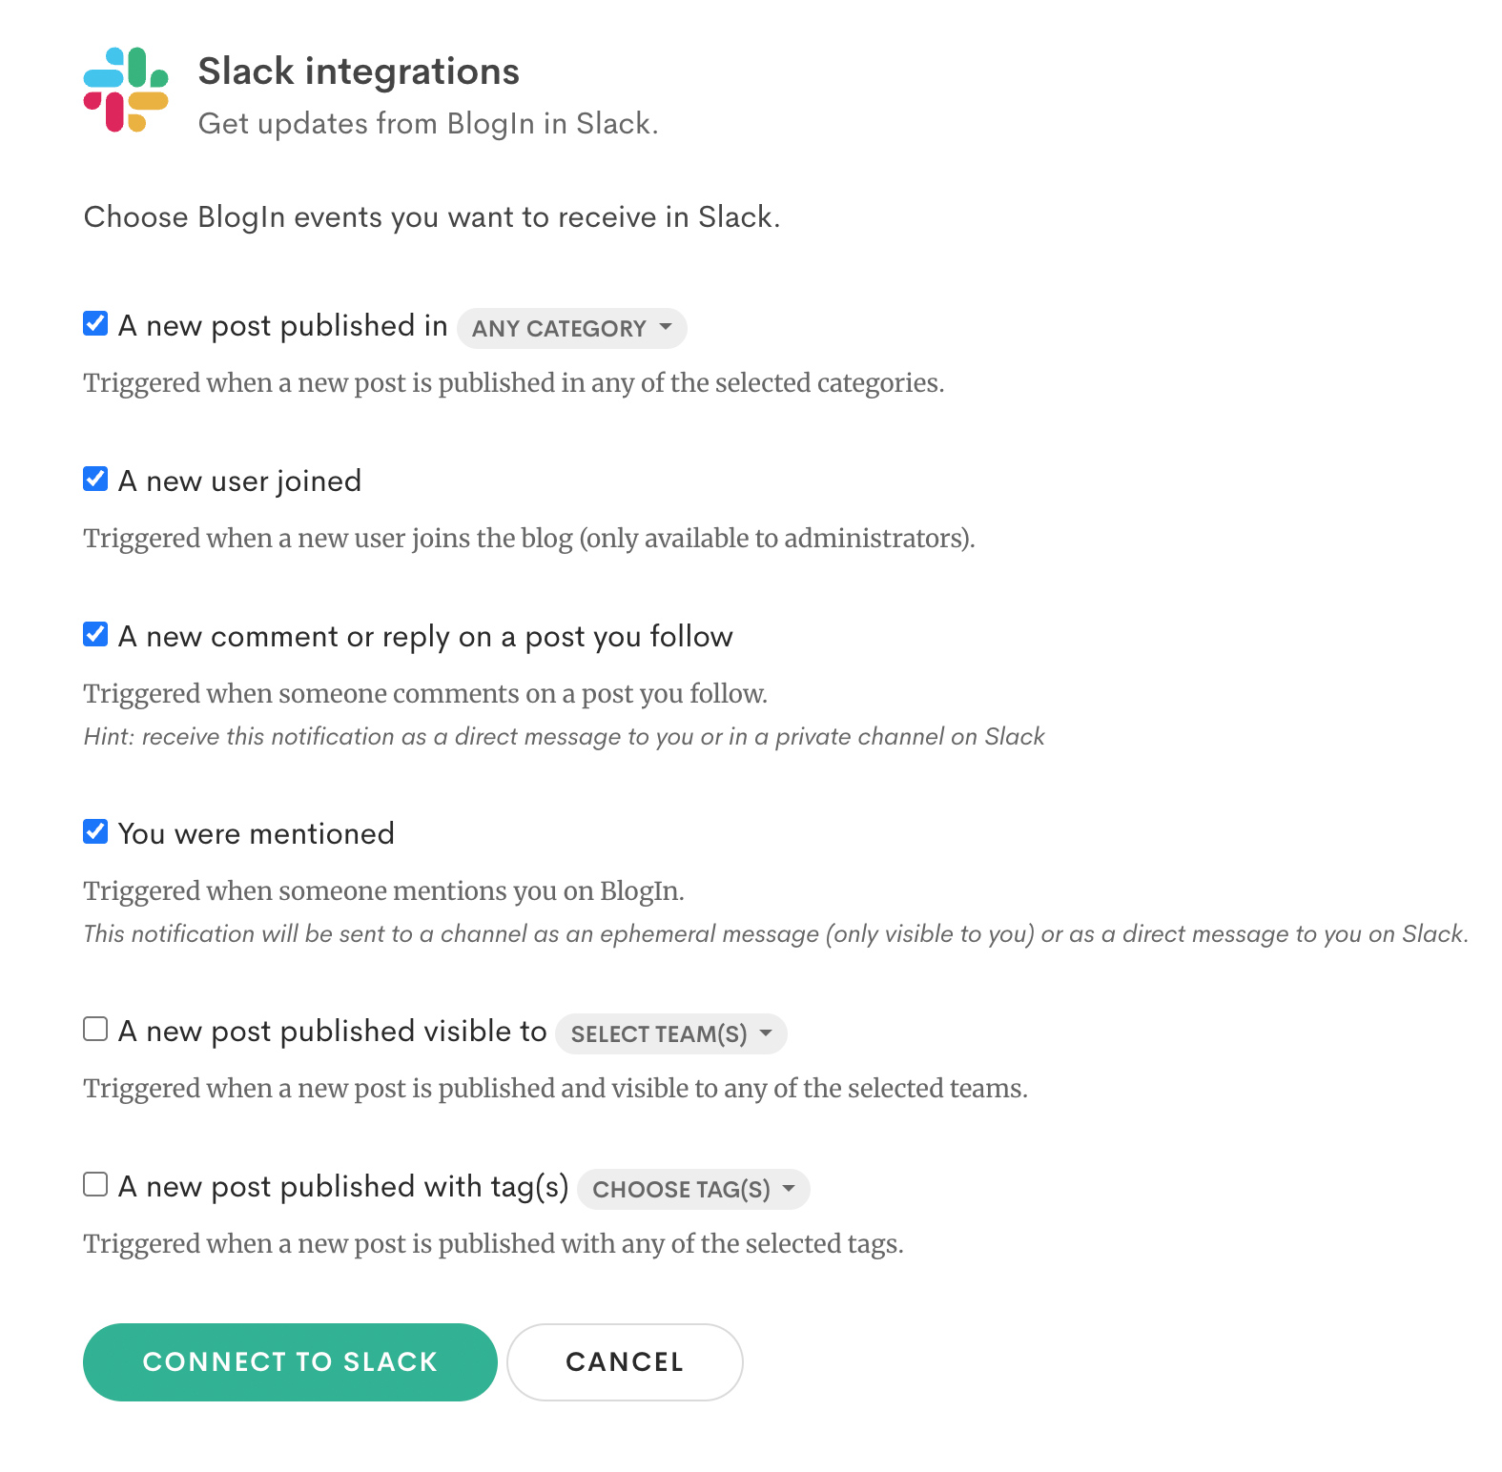Viewport: 1502px width, 1472px height.
Task: Select the 'A new user joined' label
Action: point(239,481)
